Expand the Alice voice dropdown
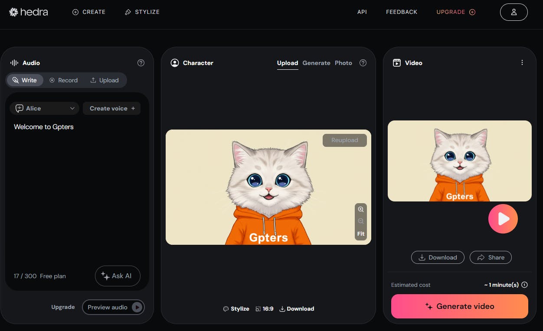The image size is (543, 331). coord(44,108)
